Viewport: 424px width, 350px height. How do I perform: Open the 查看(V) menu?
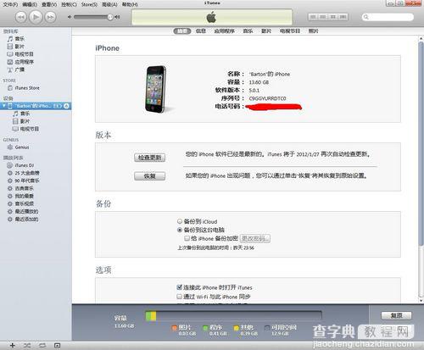pos(49,4)
